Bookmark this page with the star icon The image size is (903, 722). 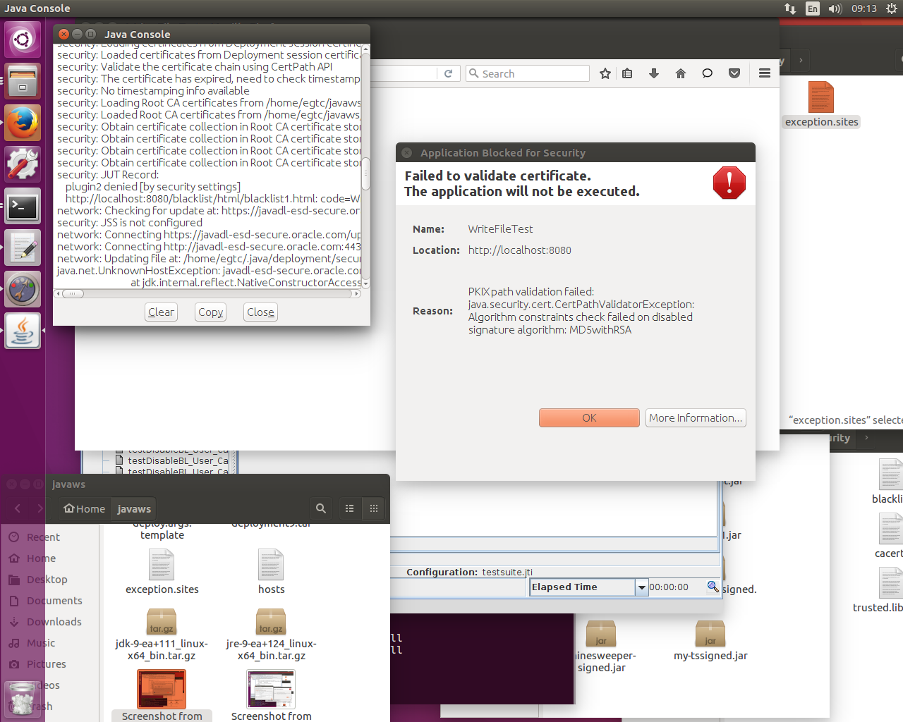point(605,73)
